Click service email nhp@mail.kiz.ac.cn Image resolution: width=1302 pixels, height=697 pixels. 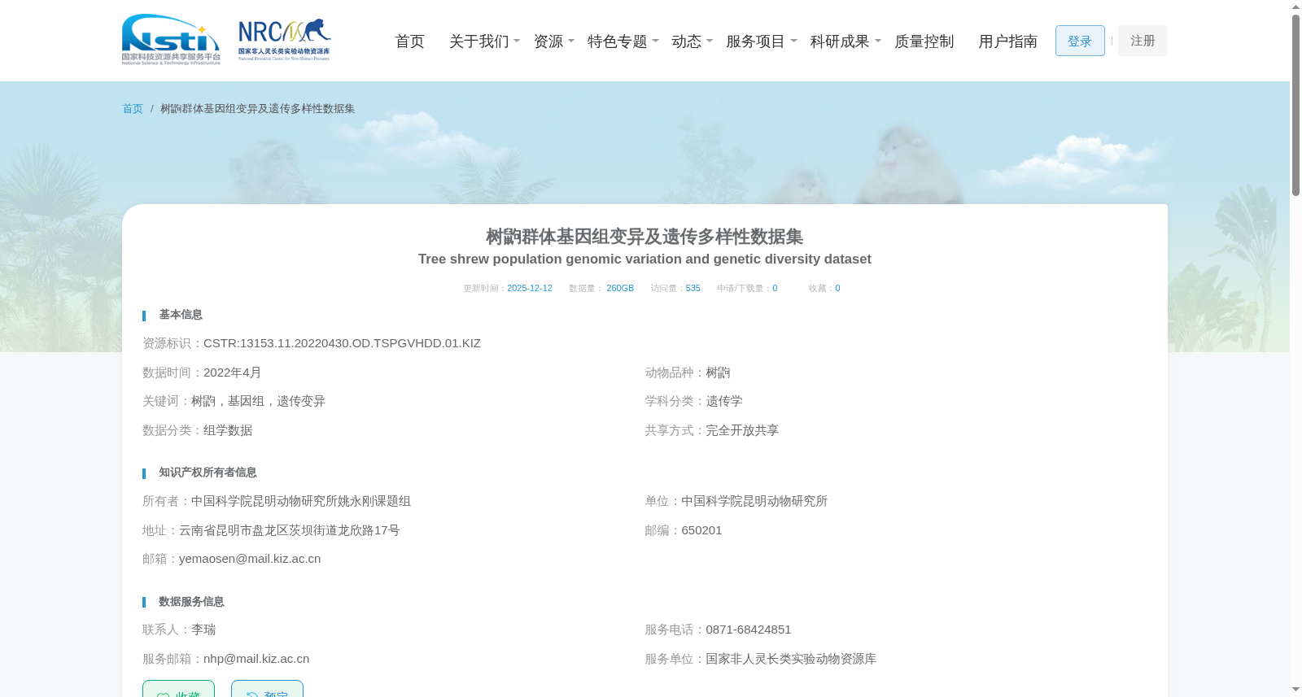click(256, 659)
